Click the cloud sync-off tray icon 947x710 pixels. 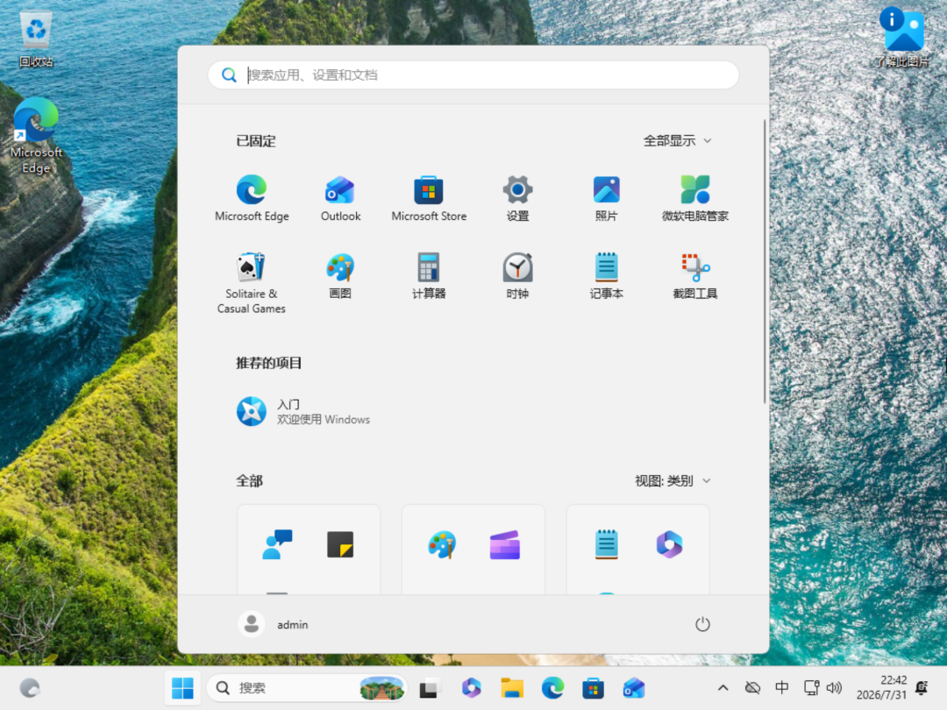pos(752,688)
